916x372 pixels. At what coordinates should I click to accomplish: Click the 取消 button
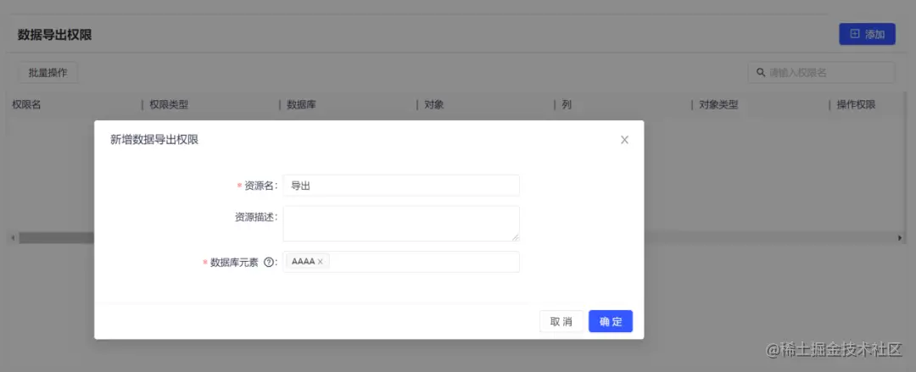click(561, 321)
